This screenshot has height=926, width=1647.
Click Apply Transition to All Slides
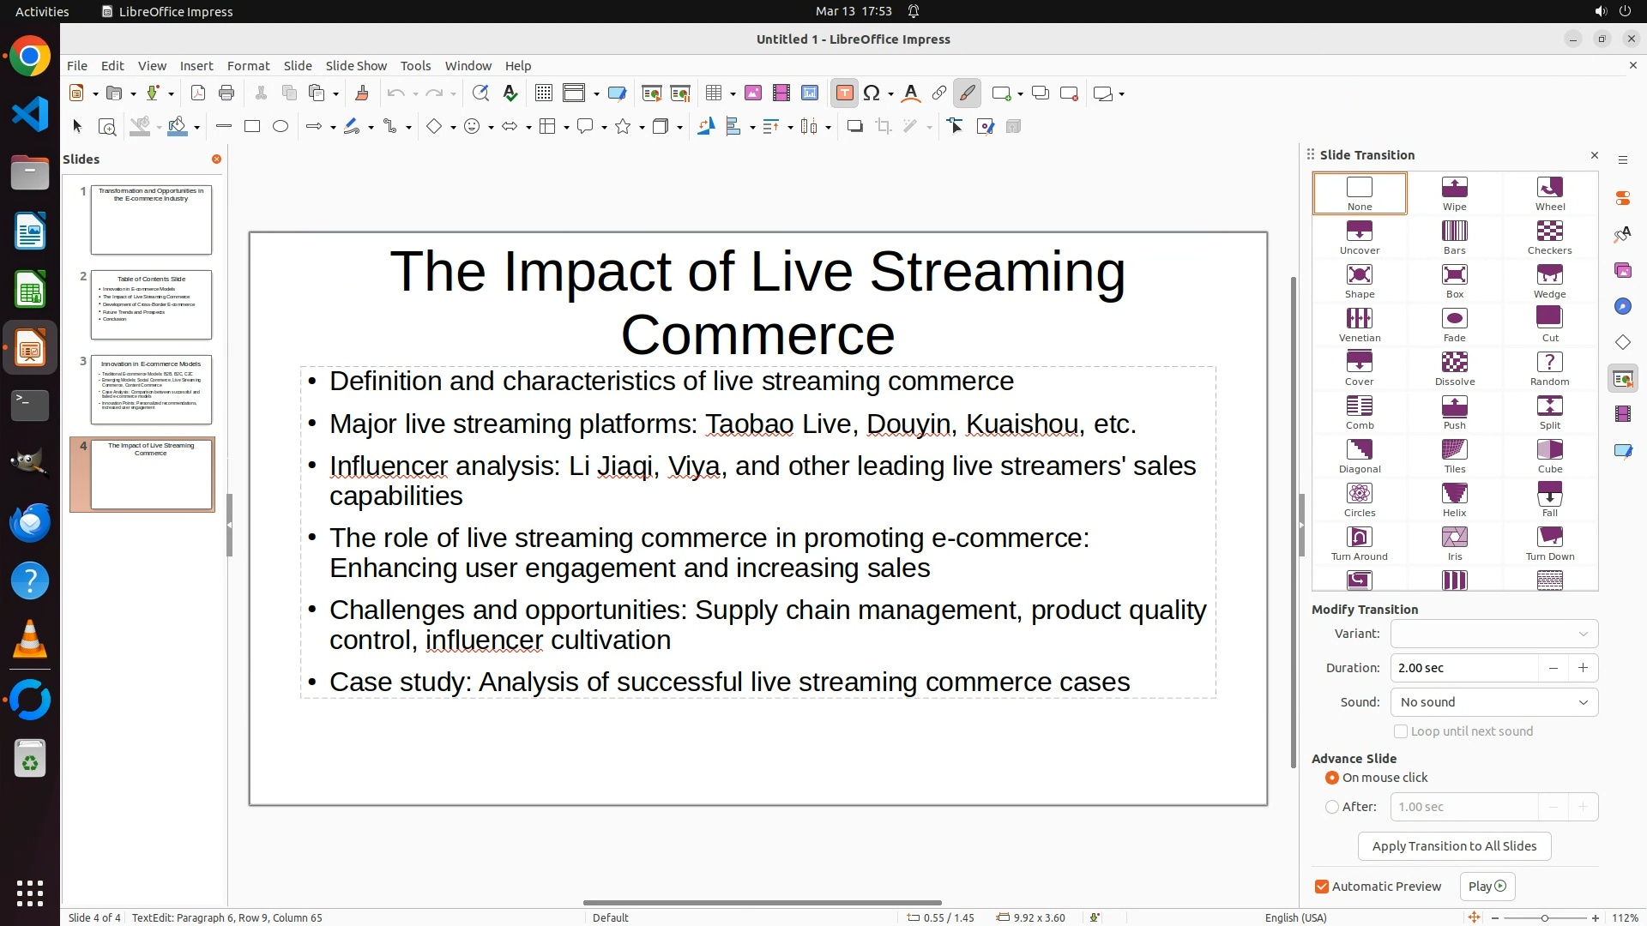click(1454, 846)
